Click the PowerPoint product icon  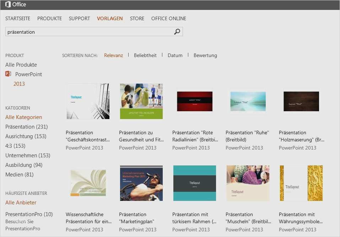pos(8,74)
